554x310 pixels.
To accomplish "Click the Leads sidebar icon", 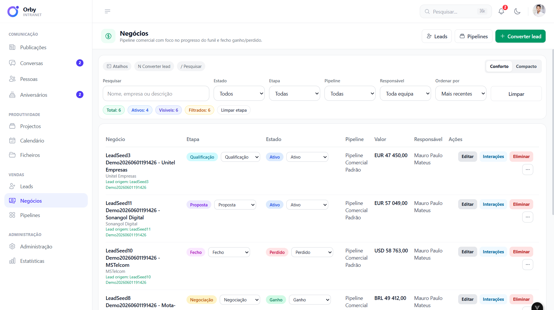I will (x=12, y=186).
